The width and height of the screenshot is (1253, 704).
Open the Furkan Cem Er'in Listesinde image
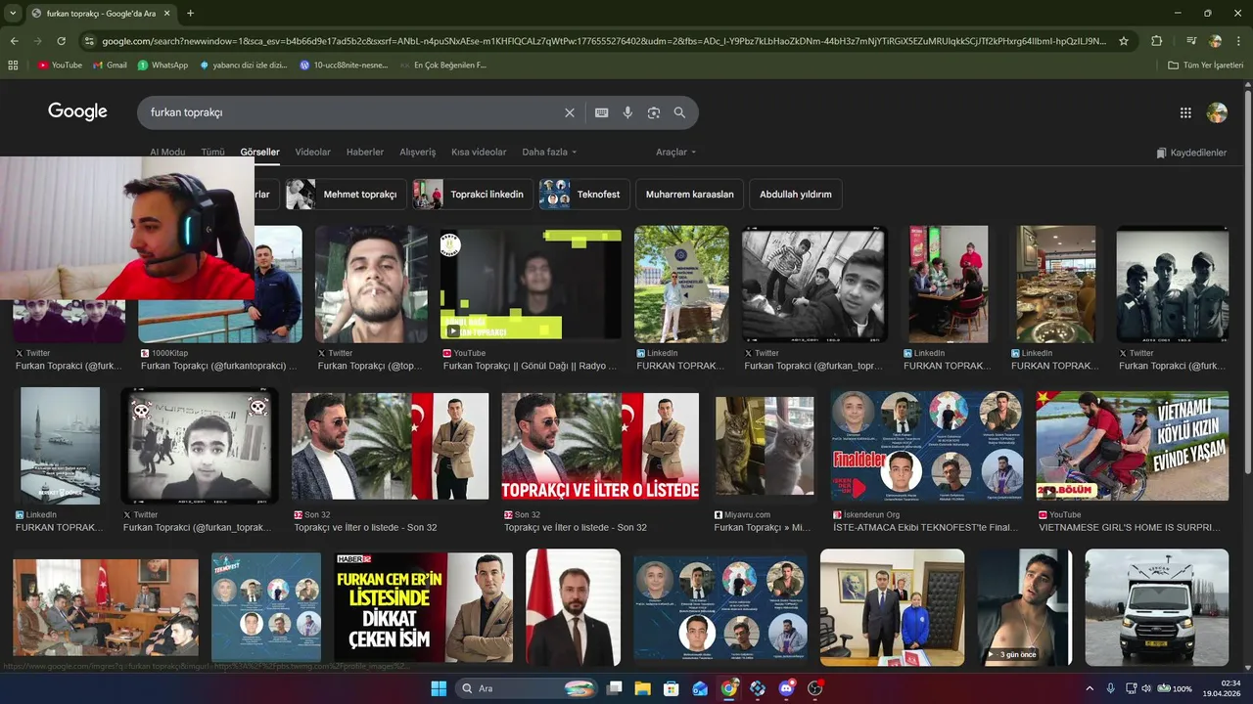coord(424,607)
